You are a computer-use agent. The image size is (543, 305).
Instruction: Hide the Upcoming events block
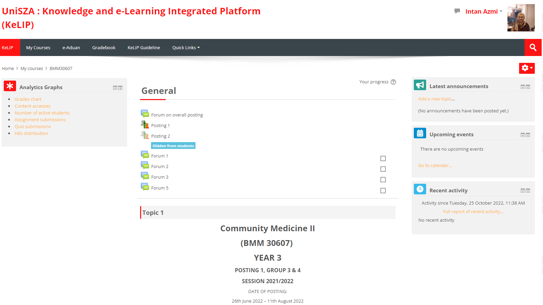(x=523, y=135)
